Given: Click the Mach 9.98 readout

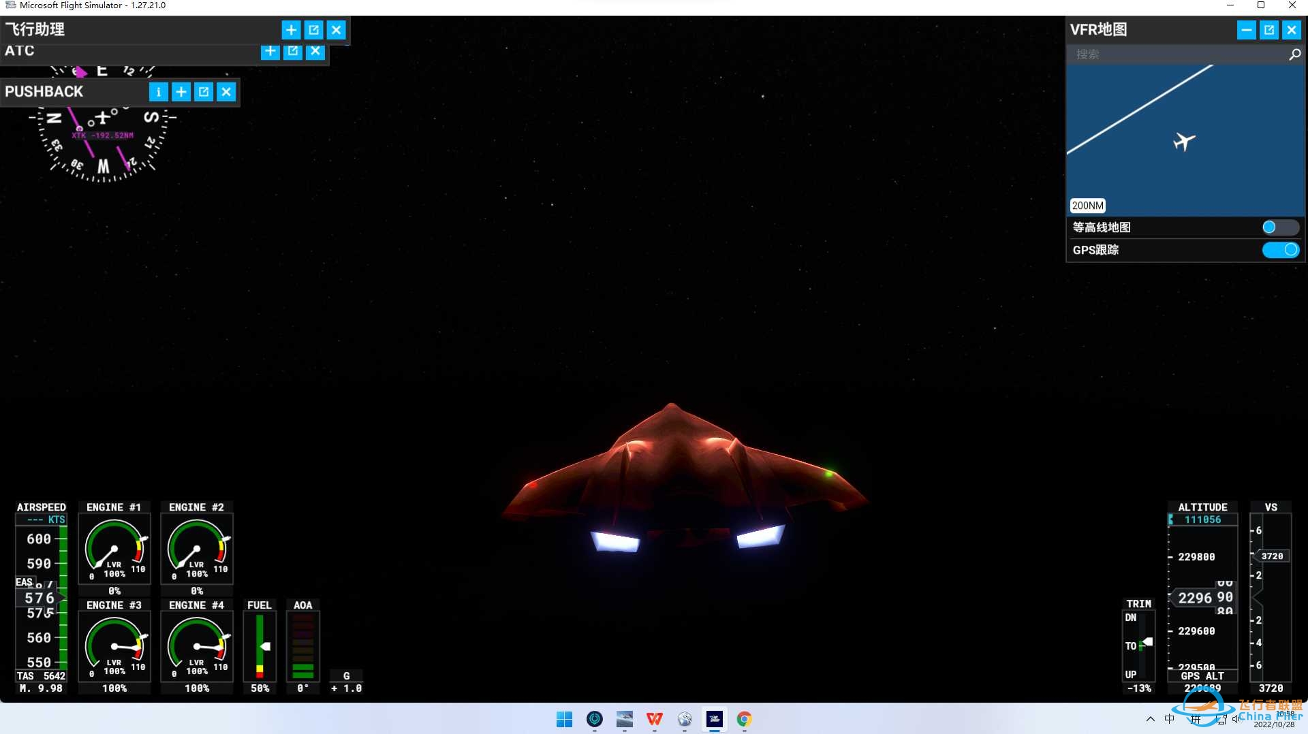Looking at the screenshot, I should click(42, 688).
